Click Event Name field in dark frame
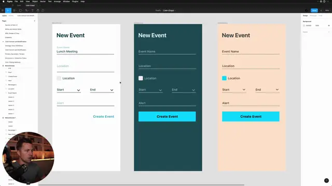 point(167,52)
